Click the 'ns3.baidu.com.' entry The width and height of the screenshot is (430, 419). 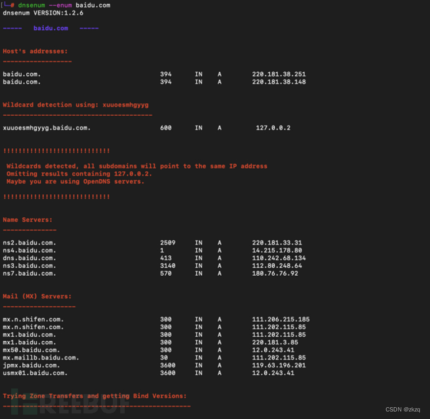(29, 266)
